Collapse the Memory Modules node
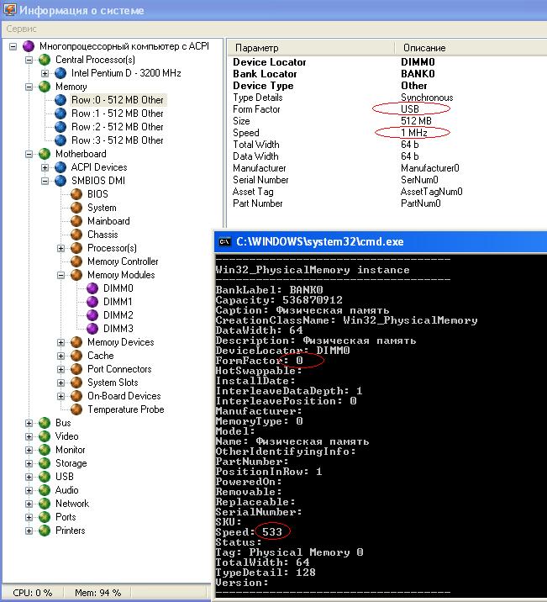547x602 pixels. (x=60, y=275)
